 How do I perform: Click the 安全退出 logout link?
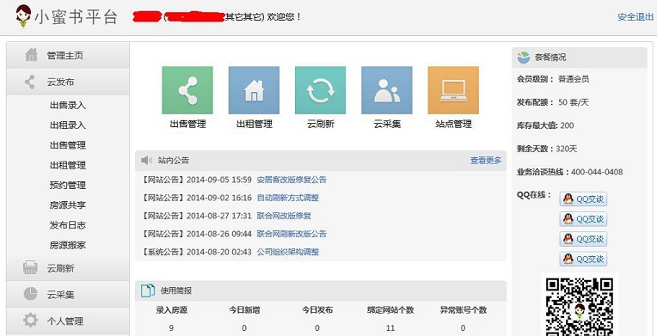click(636, 17)
